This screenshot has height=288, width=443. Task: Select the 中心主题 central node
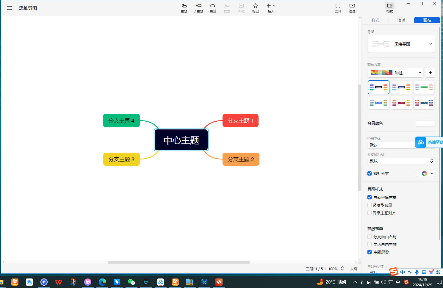(181, 140)
